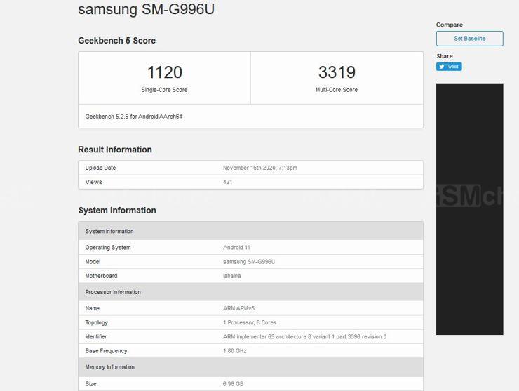
Task: Click the Motherboard label
Action: [x=101, y=276]
